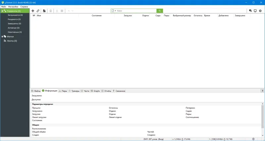This screenshot has width=265, height=141.
Task: Collapse the Торренты tree node
Action: pos(2,11)
